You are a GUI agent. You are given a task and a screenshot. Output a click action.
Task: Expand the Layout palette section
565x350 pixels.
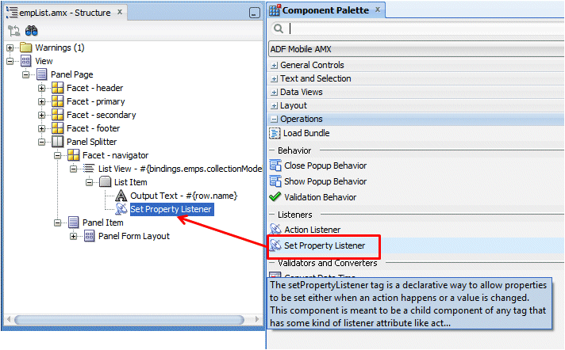[x=275, y=106]
